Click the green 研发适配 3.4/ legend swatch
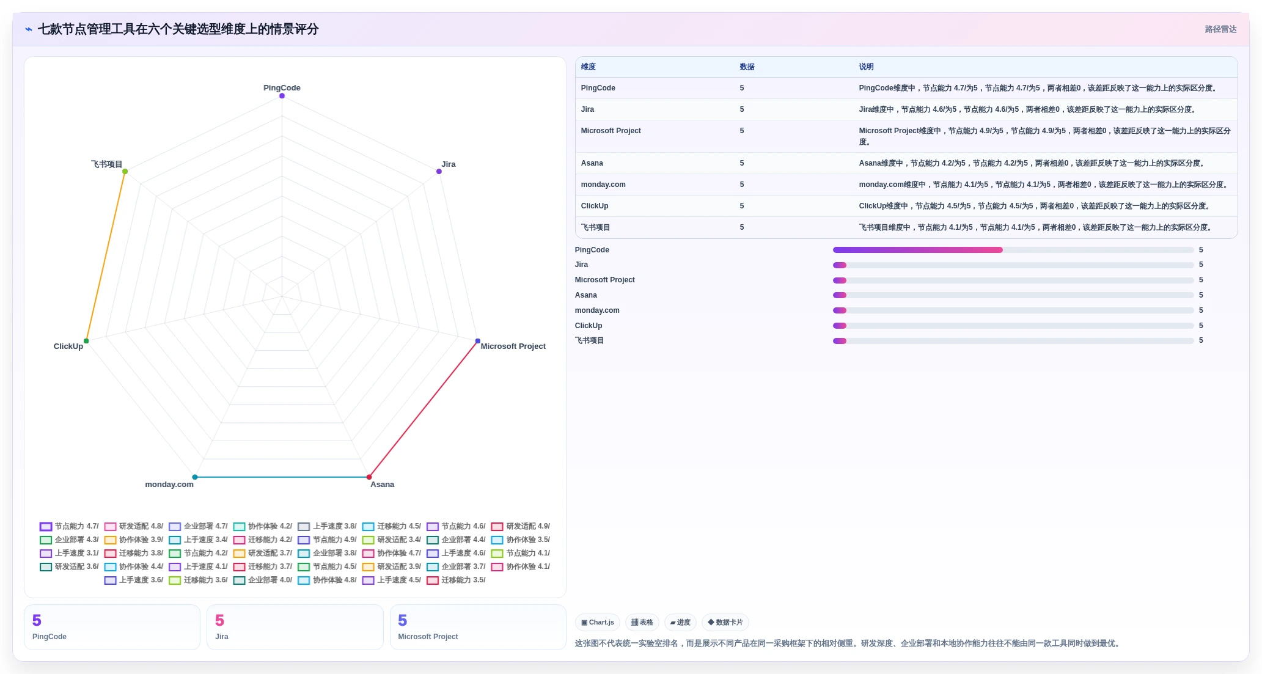This screenshot has height=674, width=1262. (x=368, y=540)
